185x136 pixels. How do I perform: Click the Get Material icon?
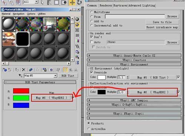[x=5, y=70]
